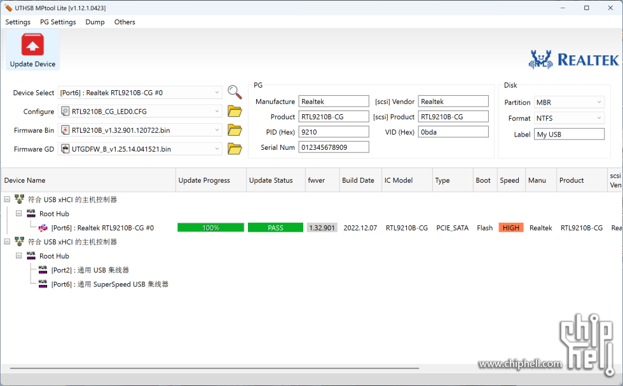This screenshot has width=623, height=386.
Task: Click the Serial Num input field
Action: coord(334,147)
